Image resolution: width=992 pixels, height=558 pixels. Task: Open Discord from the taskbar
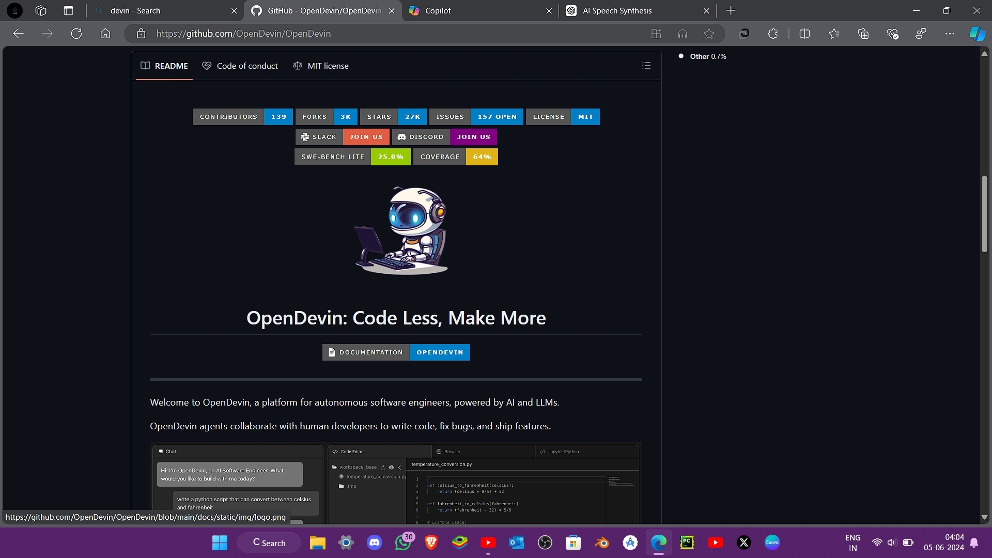(374, 542)
